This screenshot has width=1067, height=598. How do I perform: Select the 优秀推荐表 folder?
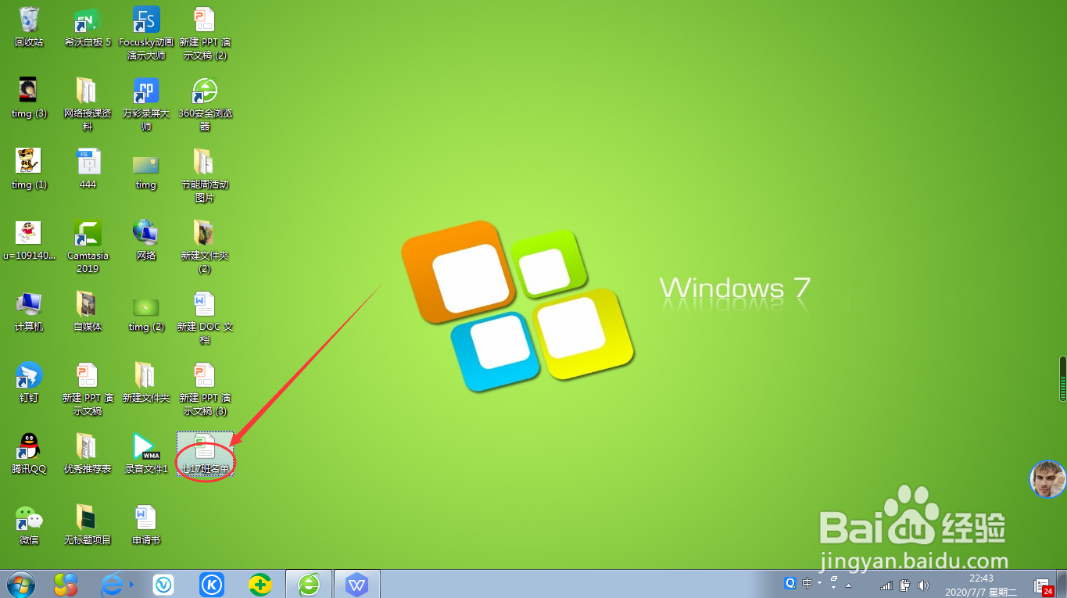(x=88, y=453)
